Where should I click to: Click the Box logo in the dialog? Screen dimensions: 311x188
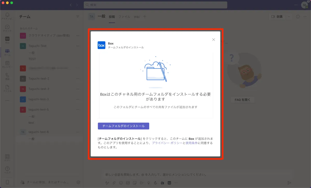coord(102,45)
